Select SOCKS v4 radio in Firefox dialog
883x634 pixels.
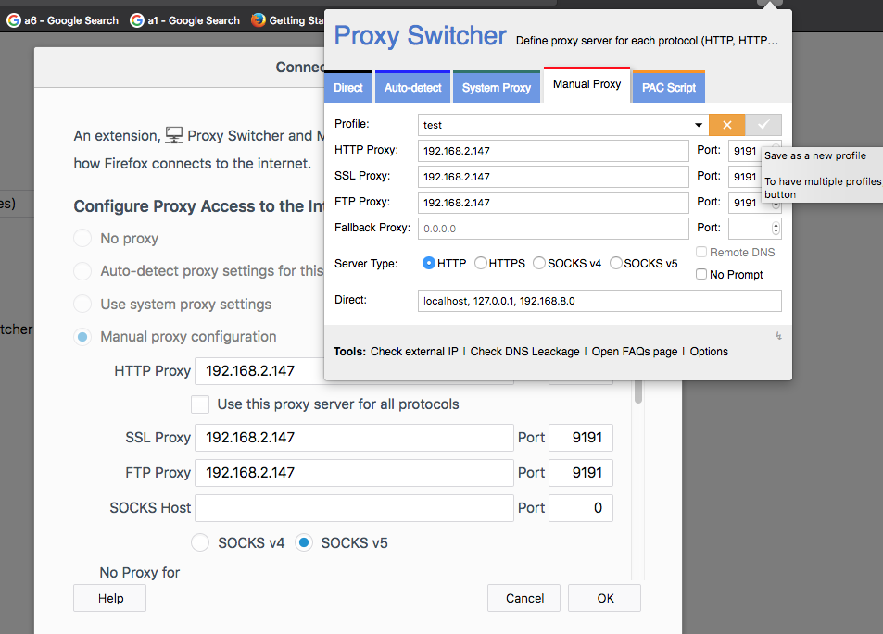coord(200,543)
